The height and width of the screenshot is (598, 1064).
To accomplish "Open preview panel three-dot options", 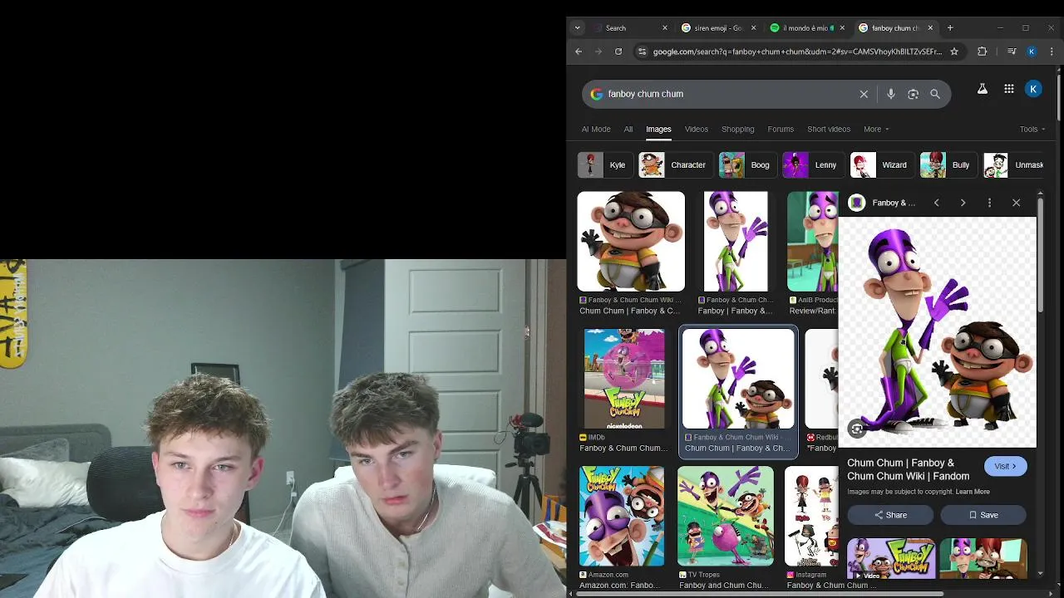I will click(989, 203).
